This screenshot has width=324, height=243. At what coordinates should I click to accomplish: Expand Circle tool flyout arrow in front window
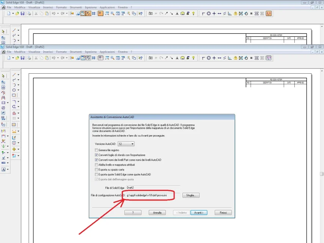click(x=18, y=90)
